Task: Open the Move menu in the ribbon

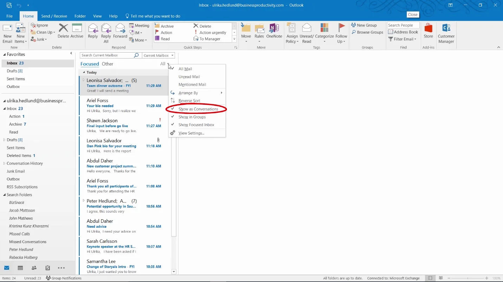Action: click(x=246, y=33)
